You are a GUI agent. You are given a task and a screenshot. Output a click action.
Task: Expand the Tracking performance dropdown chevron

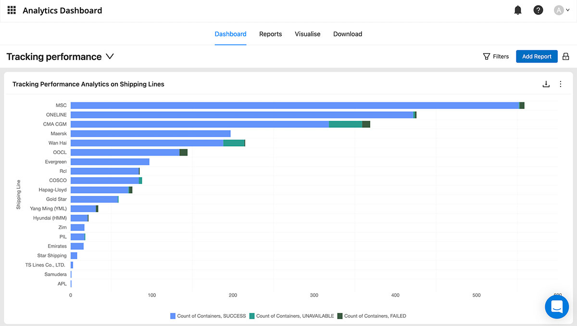tap(110, 57)
